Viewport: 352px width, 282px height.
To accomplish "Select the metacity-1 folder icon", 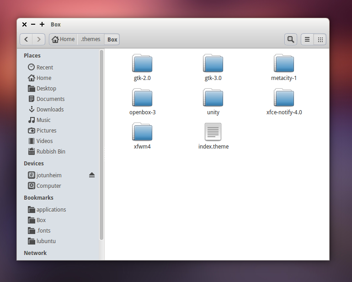I will click(284, 63).
